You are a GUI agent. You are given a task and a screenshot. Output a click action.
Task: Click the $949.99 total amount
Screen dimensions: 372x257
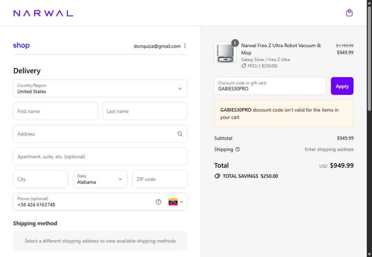click(342, 165)
